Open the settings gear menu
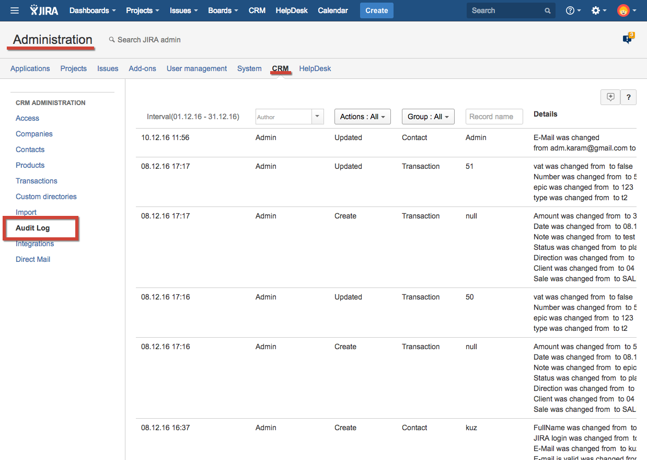647x460 pixels. click(598, 10)
